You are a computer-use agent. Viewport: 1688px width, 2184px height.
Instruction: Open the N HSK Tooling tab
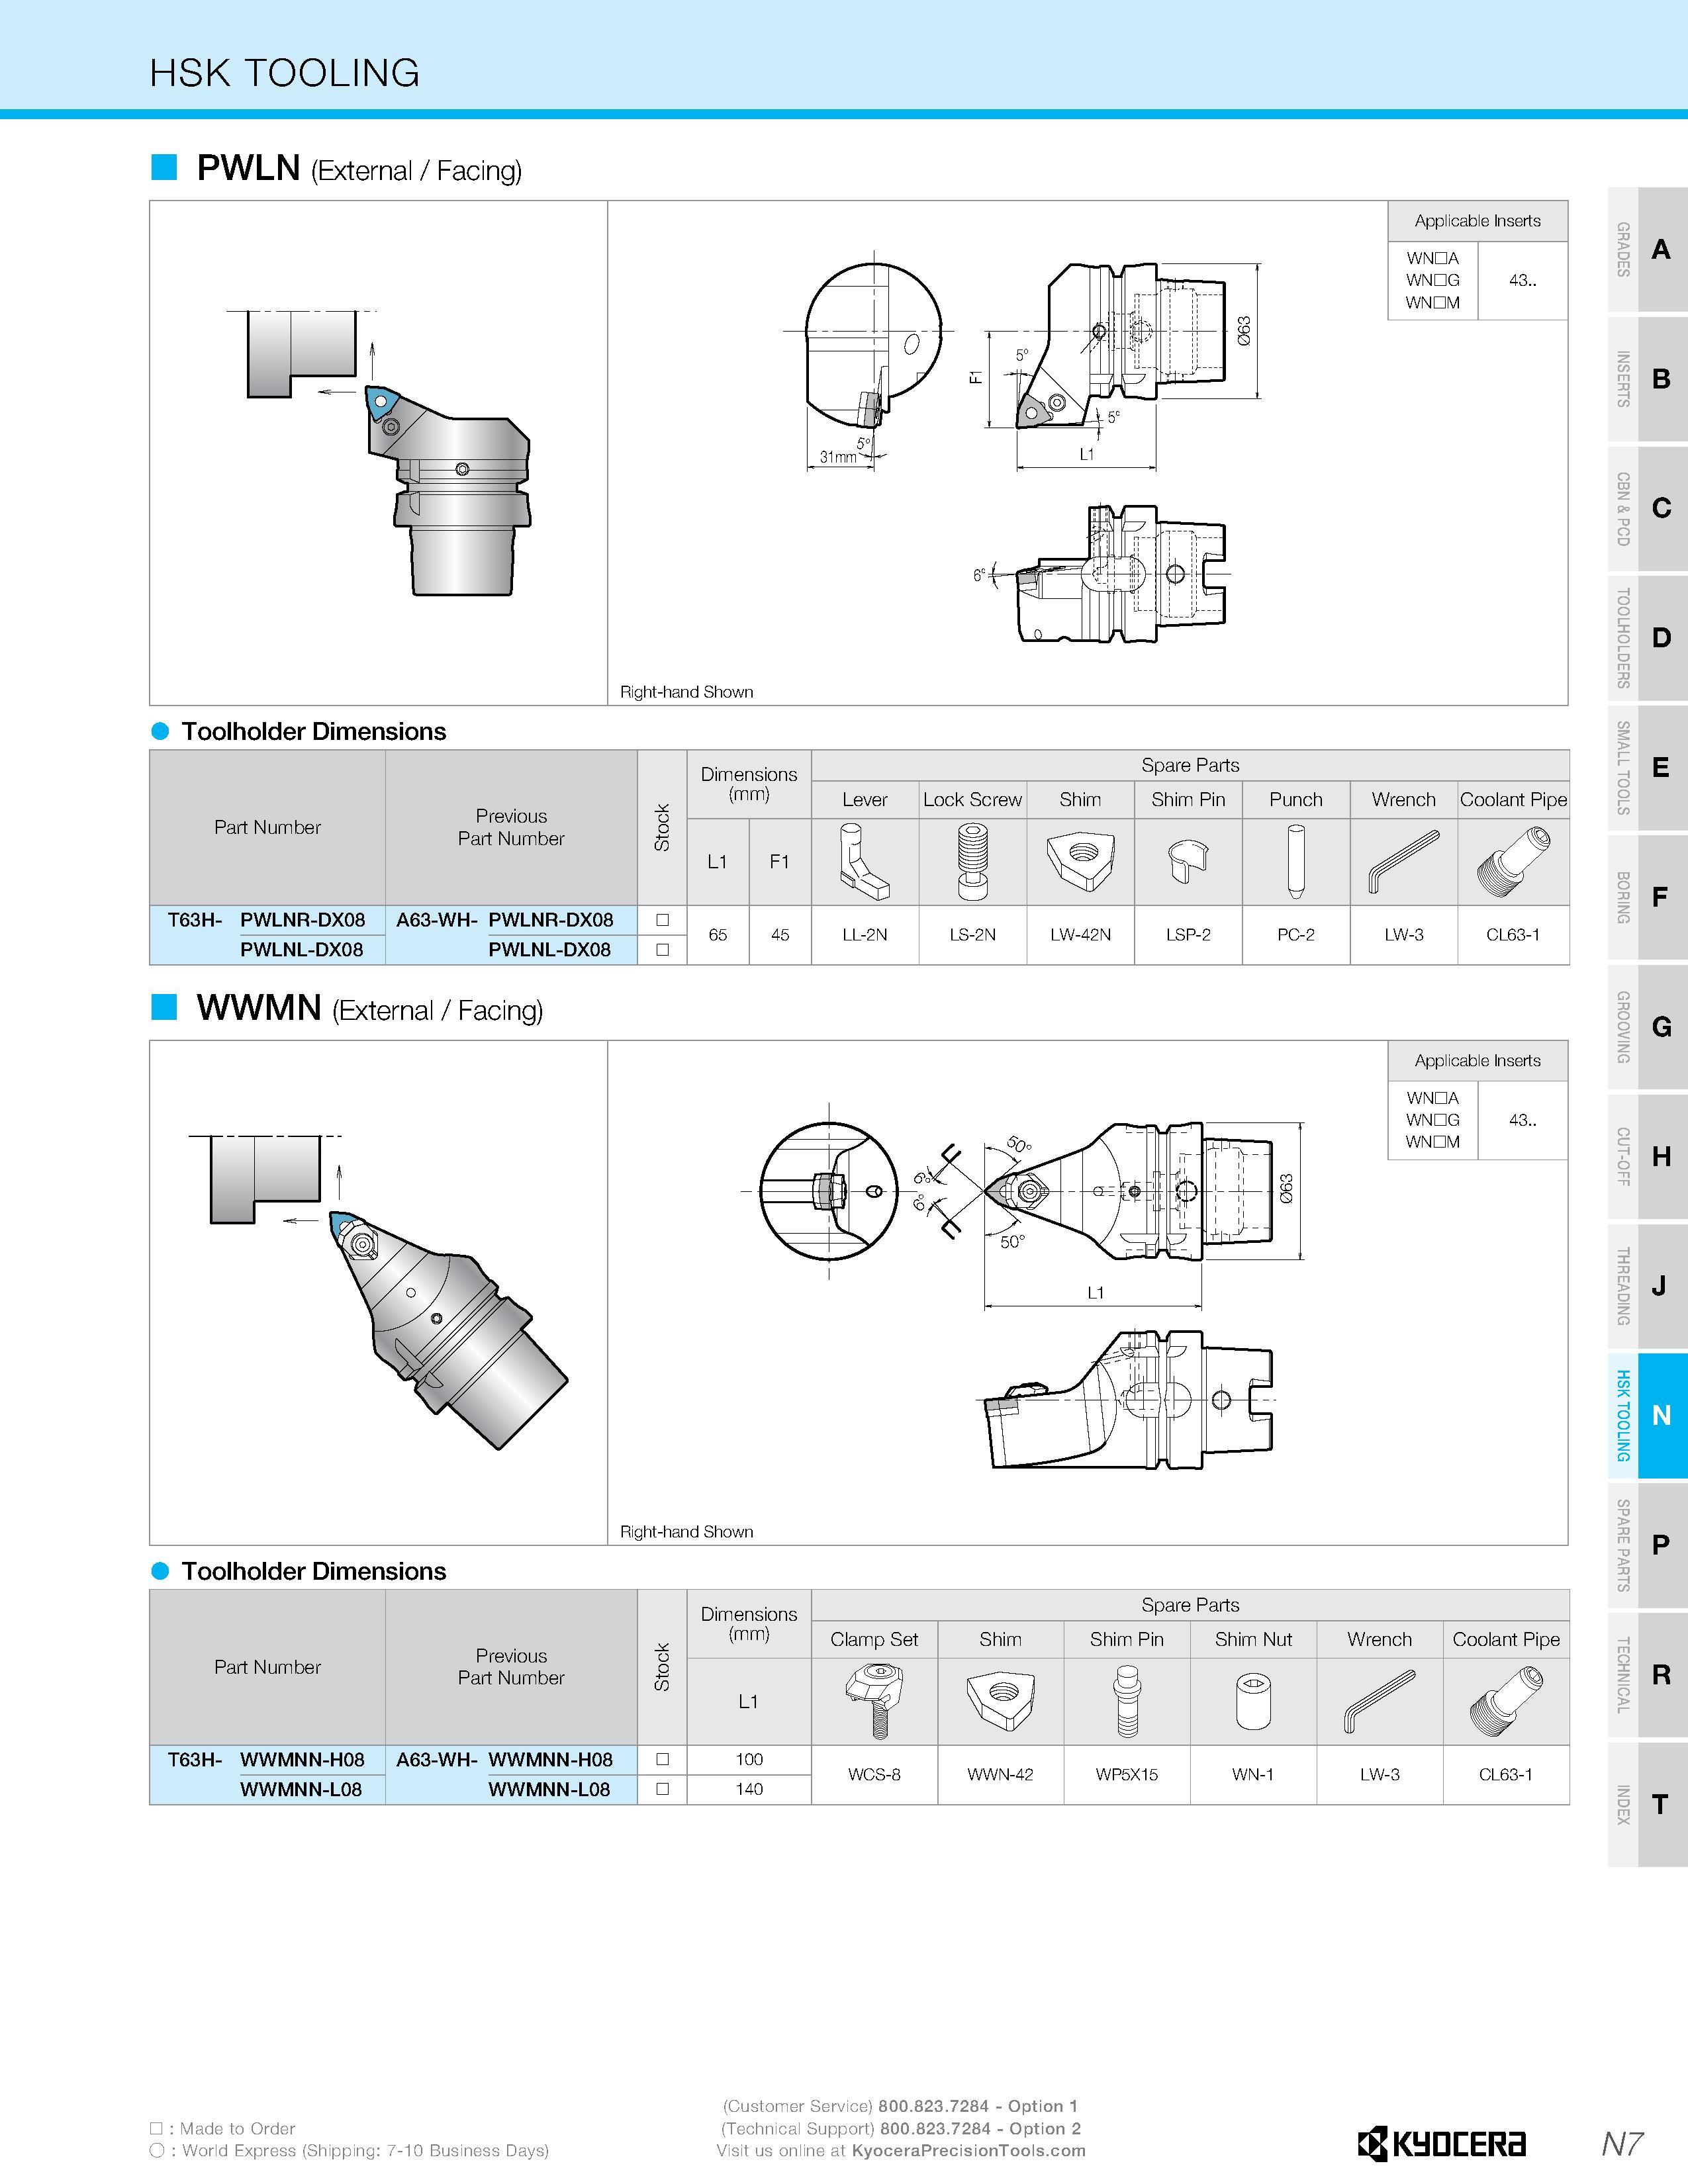point(1647,1415)
